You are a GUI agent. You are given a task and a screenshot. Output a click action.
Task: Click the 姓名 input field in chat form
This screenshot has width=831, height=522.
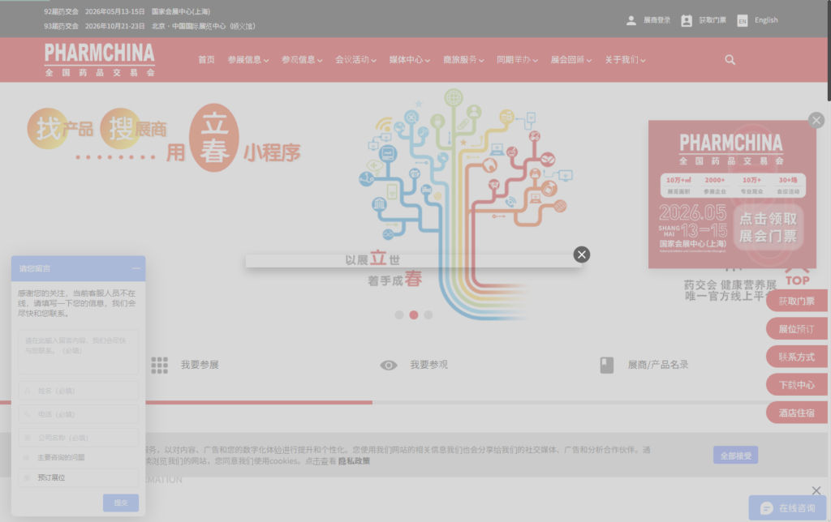(79, 391)
